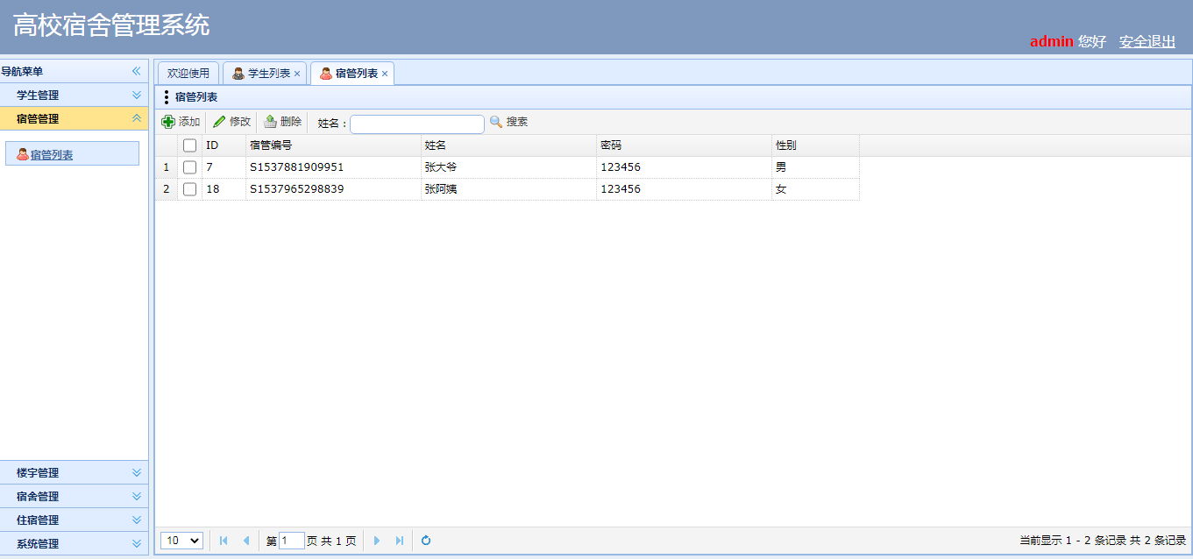Expand the 住宿管理 menu section
This screenshot has width=1193, height=559.
click(x=75, y=520)
